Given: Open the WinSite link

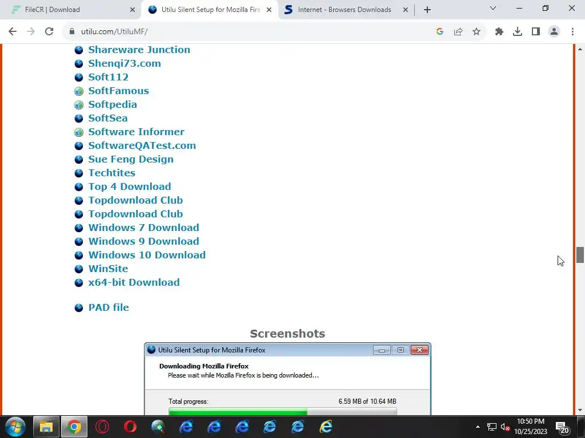Looking at the screenshot, I should click(x=108, y=269).
